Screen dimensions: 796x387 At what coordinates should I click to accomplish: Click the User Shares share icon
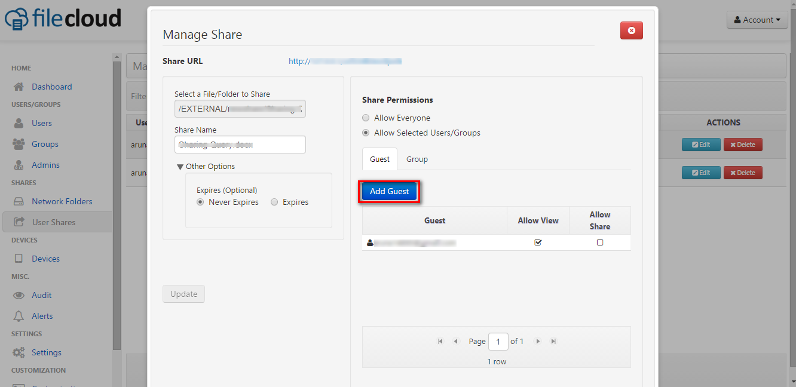19,222
